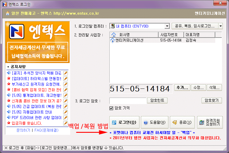Click speaker icon beside 추석전 양식지 notice
Viewport: 229px width, 153px height.
pyautogui.click(x=9, y=73)
